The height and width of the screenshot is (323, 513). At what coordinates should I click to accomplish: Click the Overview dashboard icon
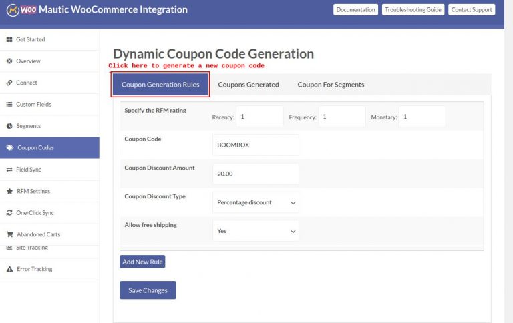pyautogui.click(x=9, y=61)
